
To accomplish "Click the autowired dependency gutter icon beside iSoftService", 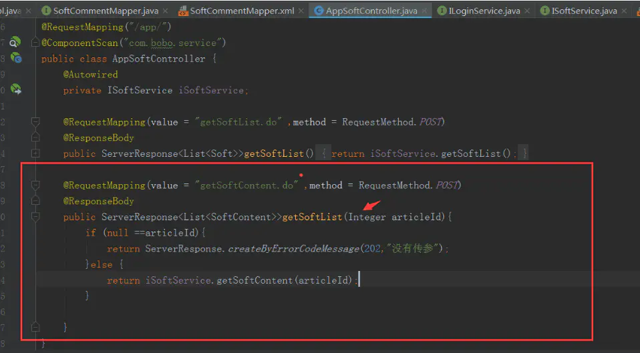I will [x=15, y=89].
